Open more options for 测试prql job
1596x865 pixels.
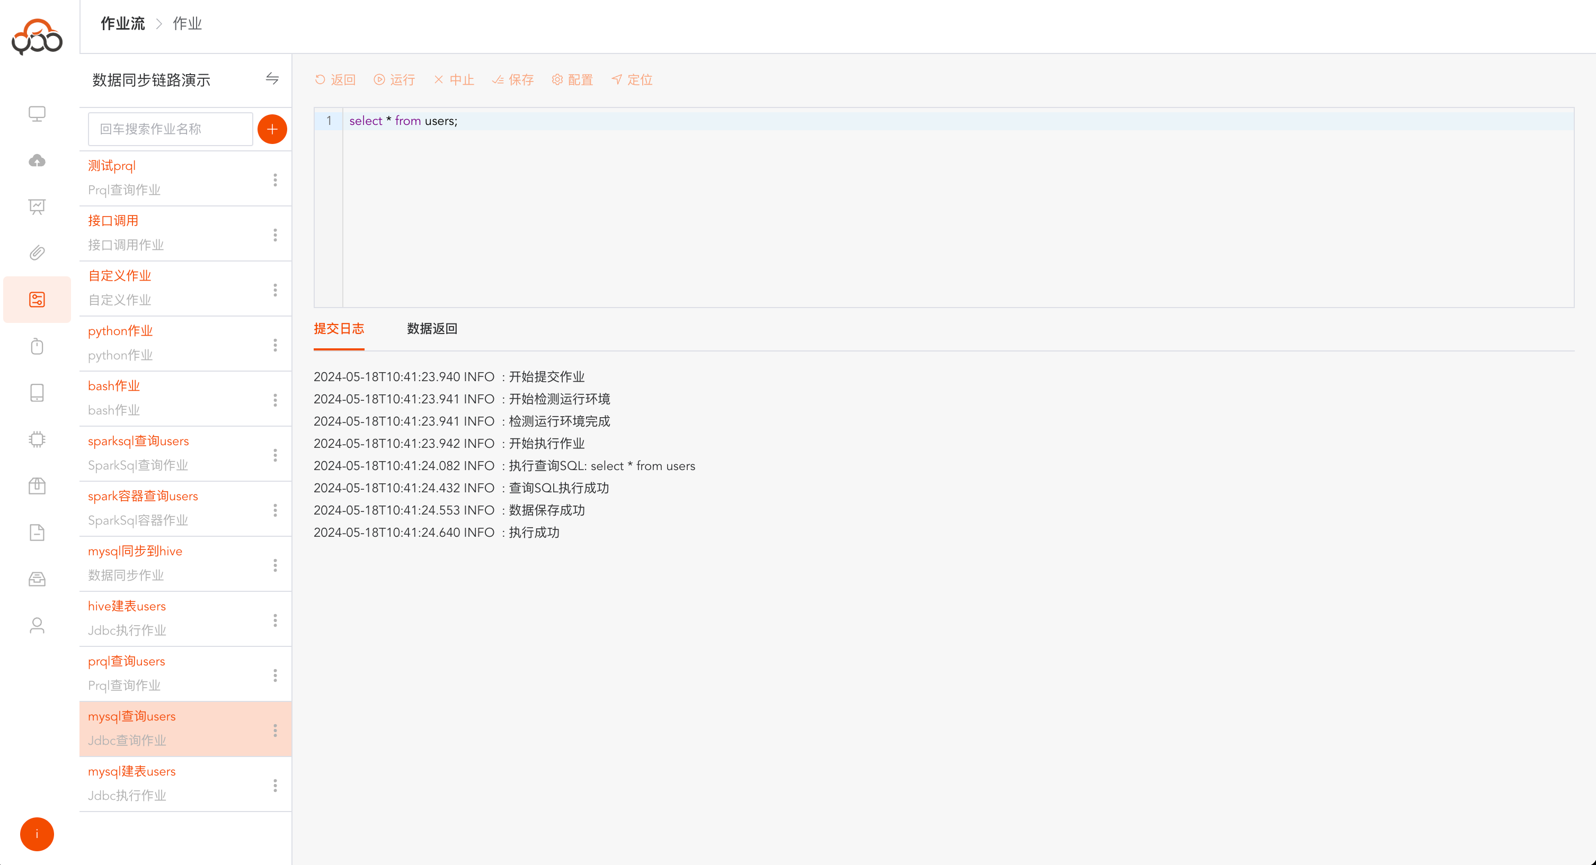[x=275, y=179]
